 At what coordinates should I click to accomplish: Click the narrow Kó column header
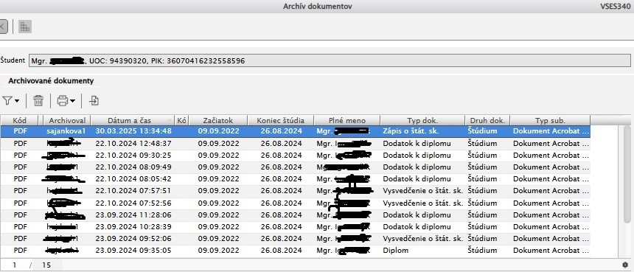pyautogui.click(x=182, y=120)
